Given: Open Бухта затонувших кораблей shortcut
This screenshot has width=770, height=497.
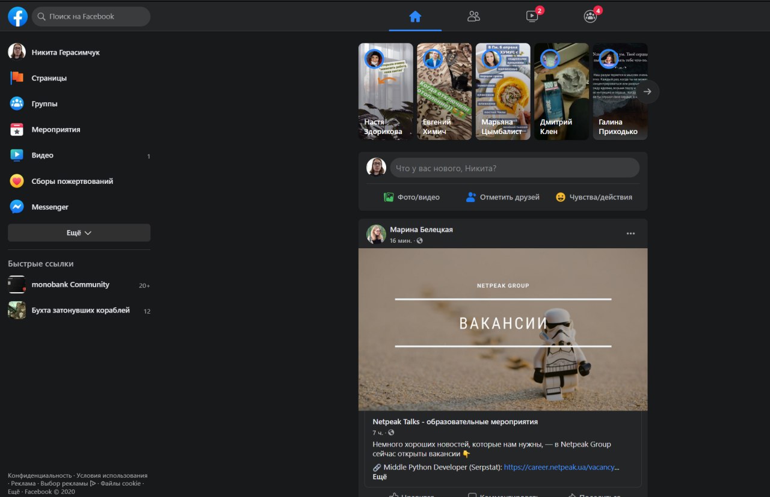Looking at the screenshot, I should point(79,311).
